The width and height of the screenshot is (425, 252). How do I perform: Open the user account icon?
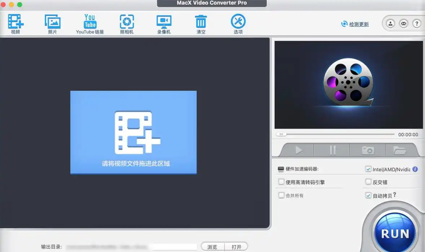click(x=390, y=24)
